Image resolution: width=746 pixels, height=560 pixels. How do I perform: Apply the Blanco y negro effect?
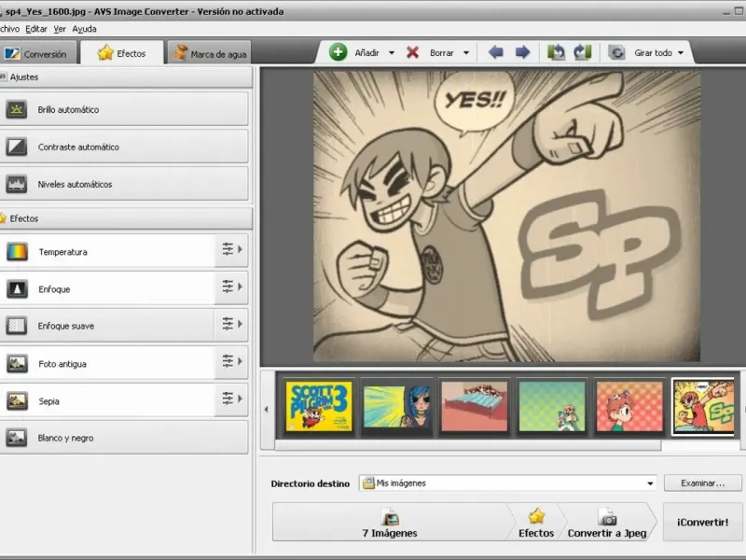pos(124,437)
